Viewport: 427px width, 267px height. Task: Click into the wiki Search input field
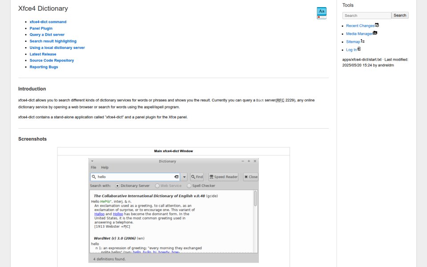[x=367, y=16]
